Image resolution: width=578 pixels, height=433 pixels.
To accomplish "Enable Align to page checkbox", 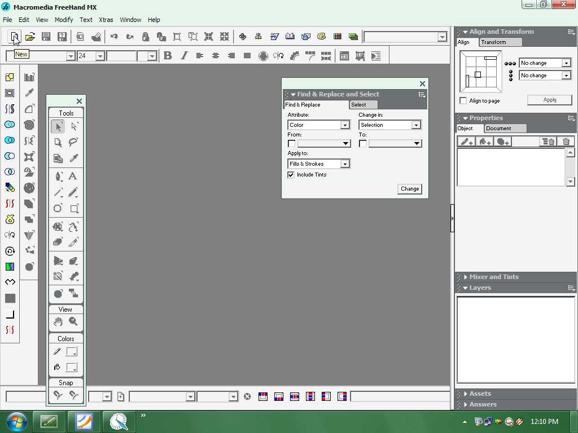I will click(463, 100).
